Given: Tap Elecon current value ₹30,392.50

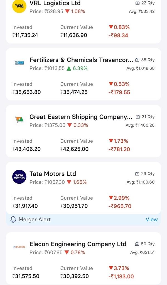Looking at the screenshot, I should 75,276.
